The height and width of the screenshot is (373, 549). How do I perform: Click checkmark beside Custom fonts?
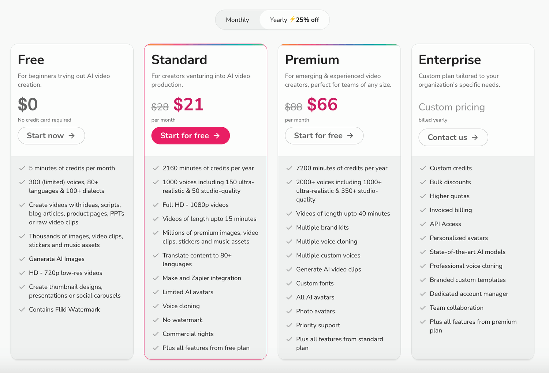coord(289,283)
